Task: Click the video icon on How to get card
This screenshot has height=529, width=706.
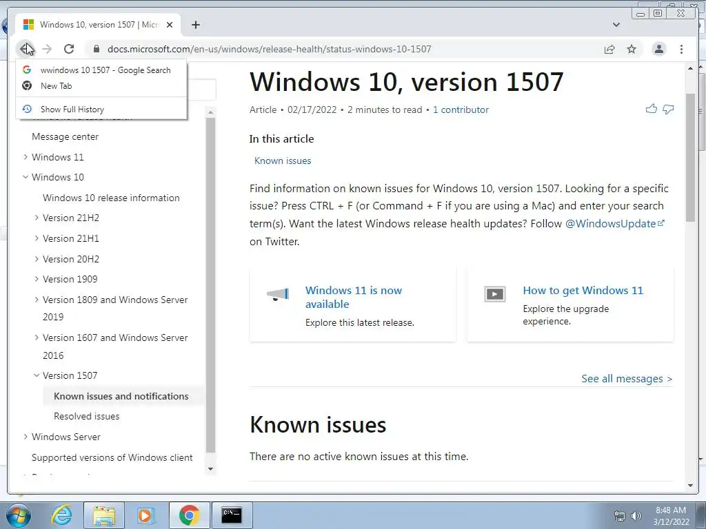Action: pos(495,294)
